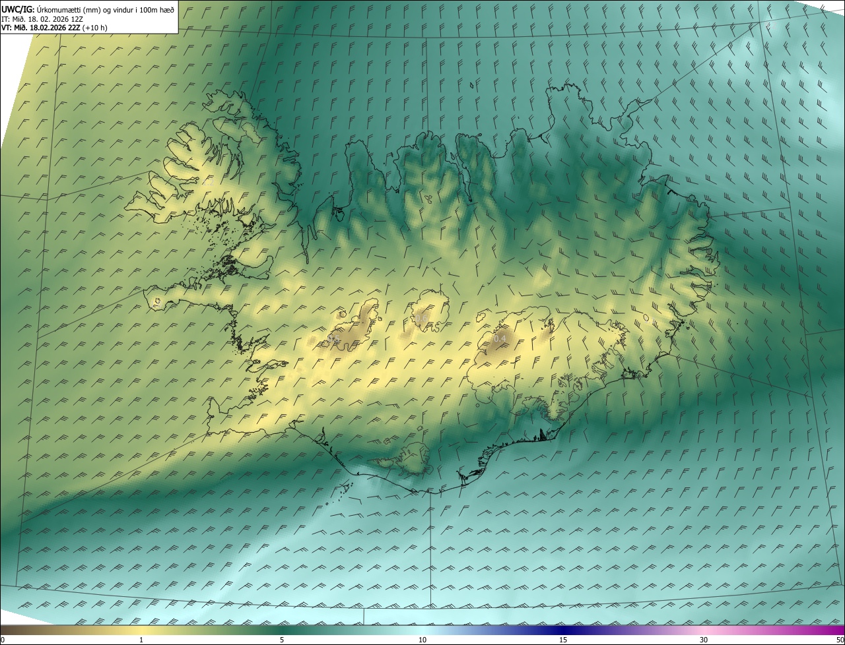845x645 pixels.
Task: Click the '50' tick on the color scale
Action: (x=840, y=640)
